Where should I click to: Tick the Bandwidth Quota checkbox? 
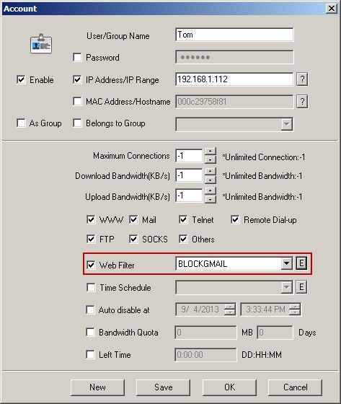90,332
